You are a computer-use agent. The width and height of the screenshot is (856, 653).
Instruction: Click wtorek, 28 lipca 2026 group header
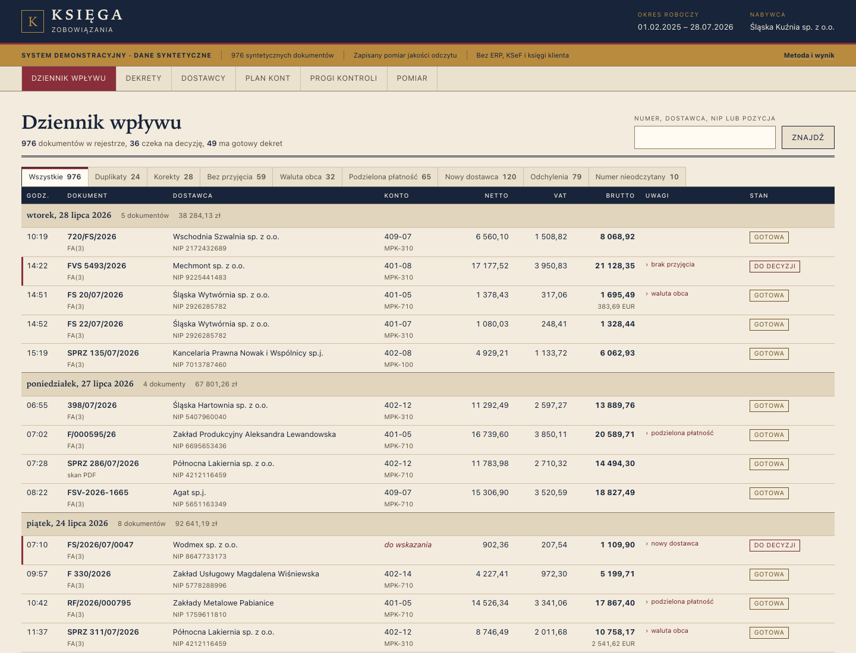click(428, 215)
